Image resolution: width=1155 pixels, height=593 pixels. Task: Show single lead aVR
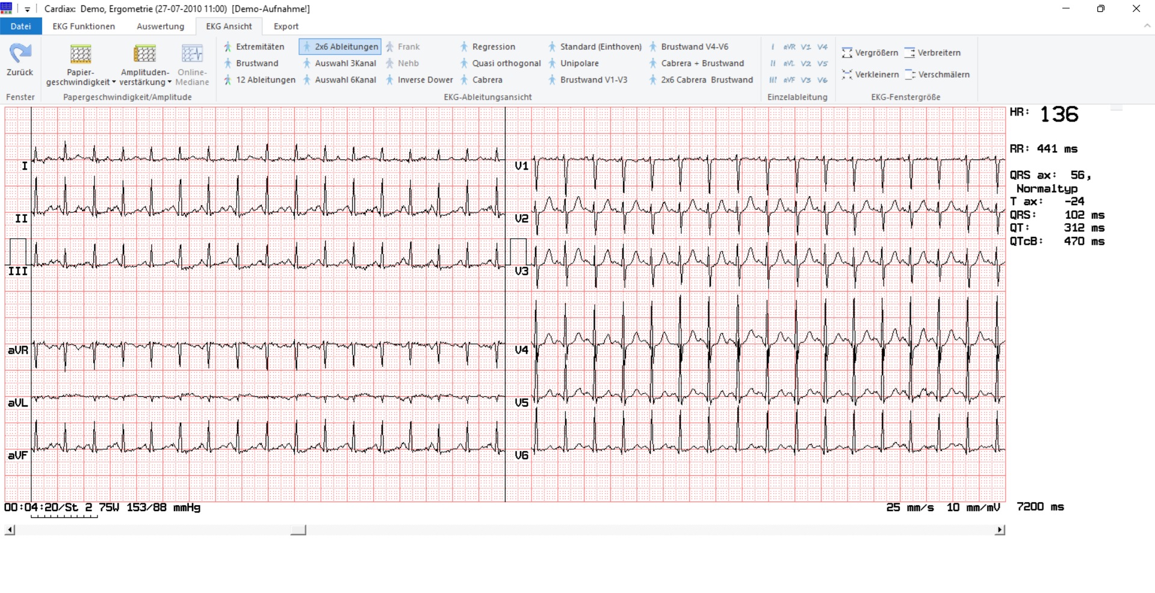coord(789,47)
